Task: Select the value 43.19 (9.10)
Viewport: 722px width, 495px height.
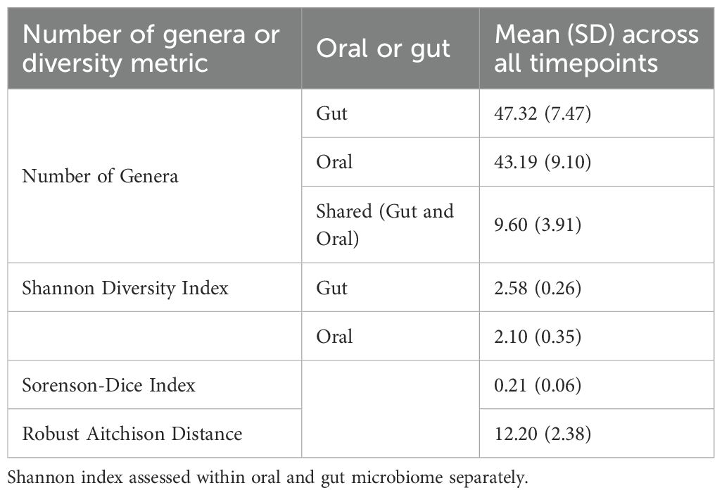Action: click(x=543, y=162)
